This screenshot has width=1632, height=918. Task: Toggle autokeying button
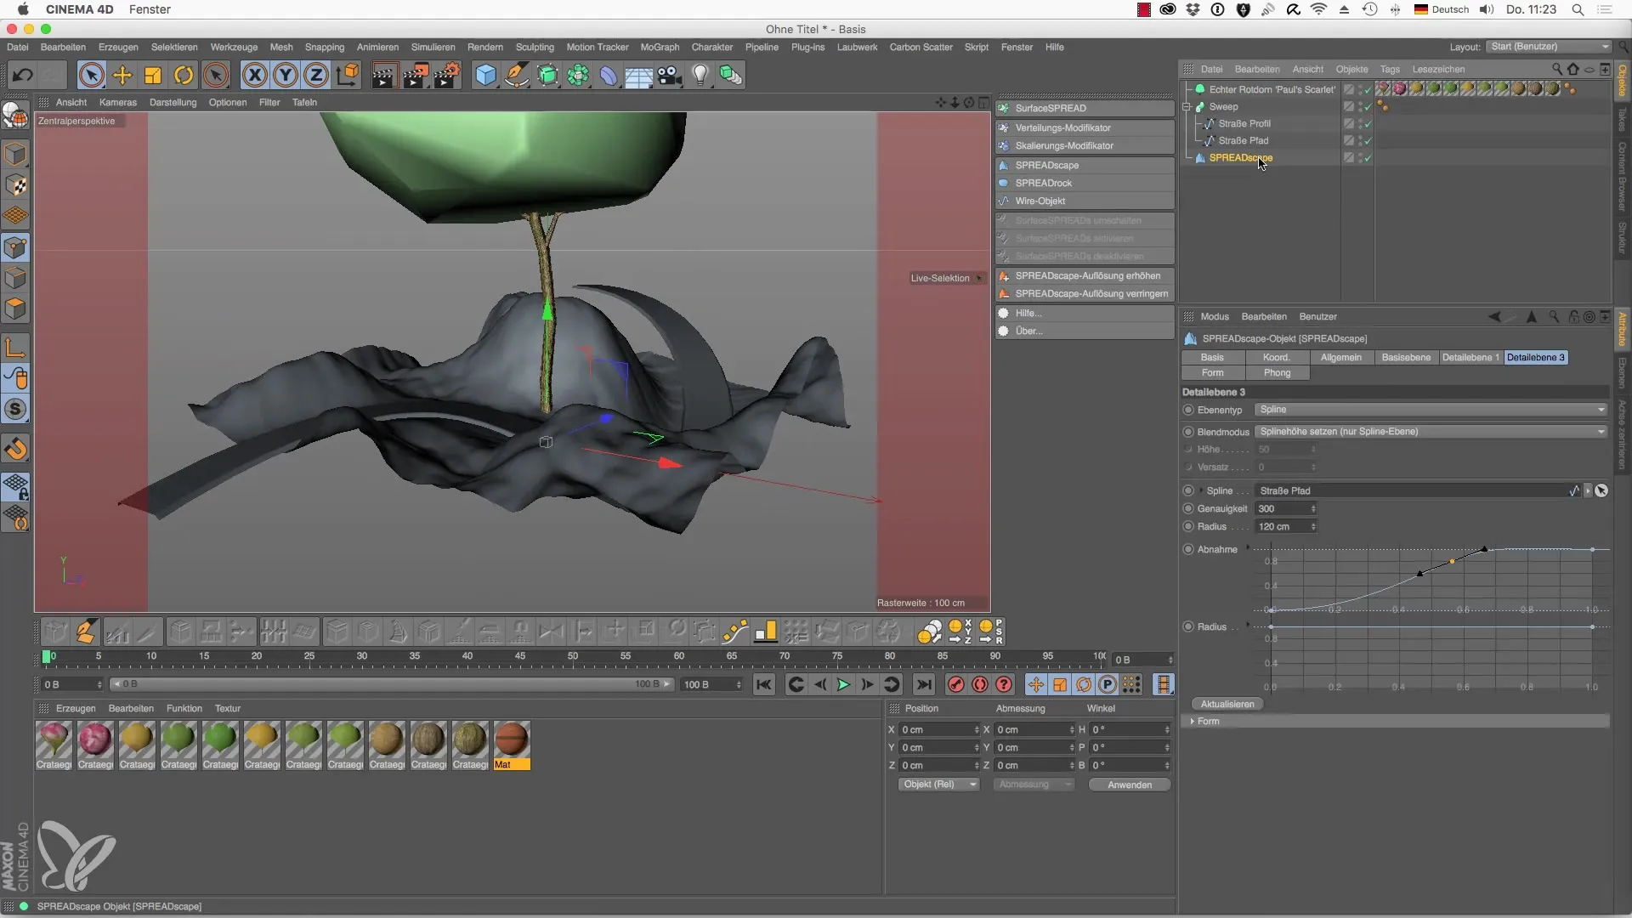tap(980, 684)
